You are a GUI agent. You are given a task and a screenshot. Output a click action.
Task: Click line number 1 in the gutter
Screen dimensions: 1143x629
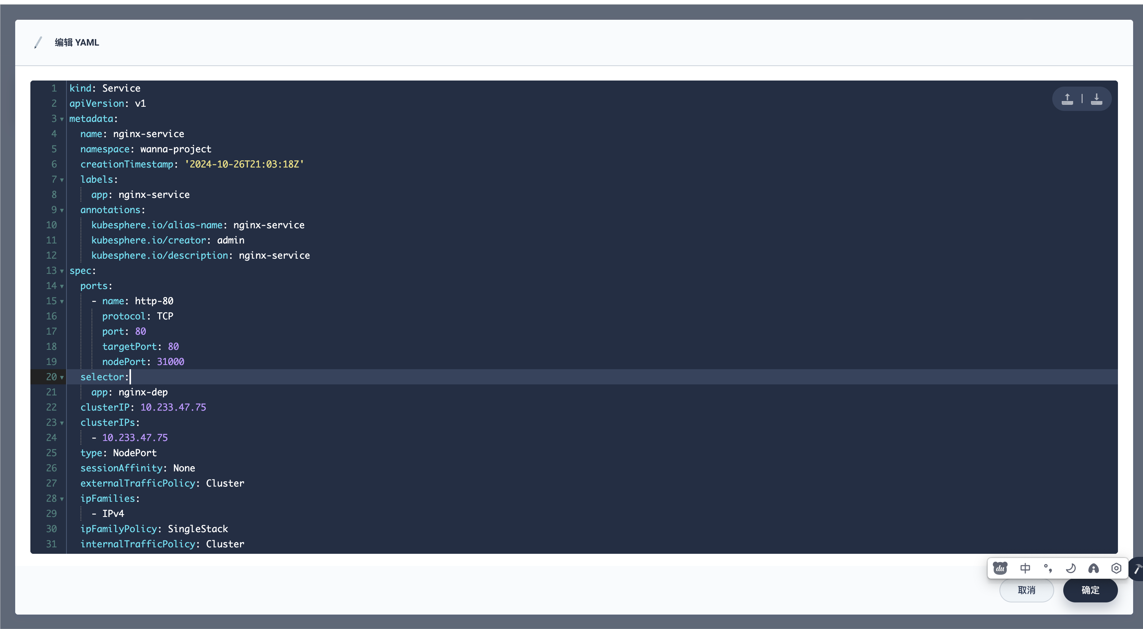tap(54, 89)
